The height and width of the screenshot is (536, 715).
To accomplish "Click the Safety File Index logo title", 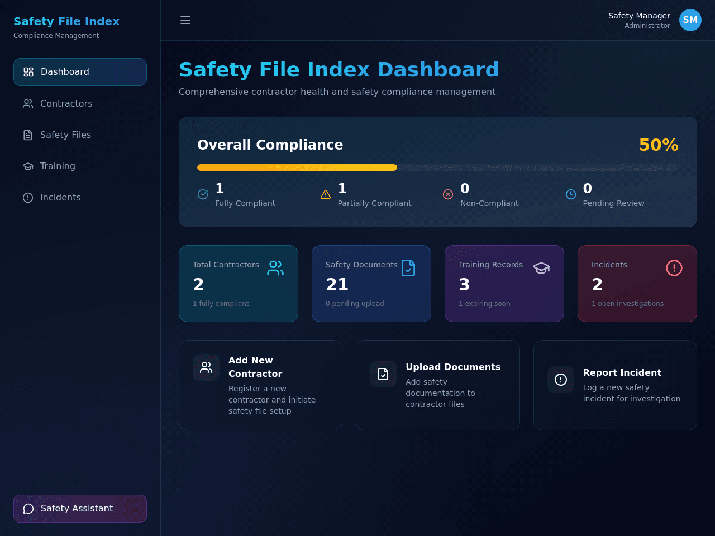I will coord(66,21).
